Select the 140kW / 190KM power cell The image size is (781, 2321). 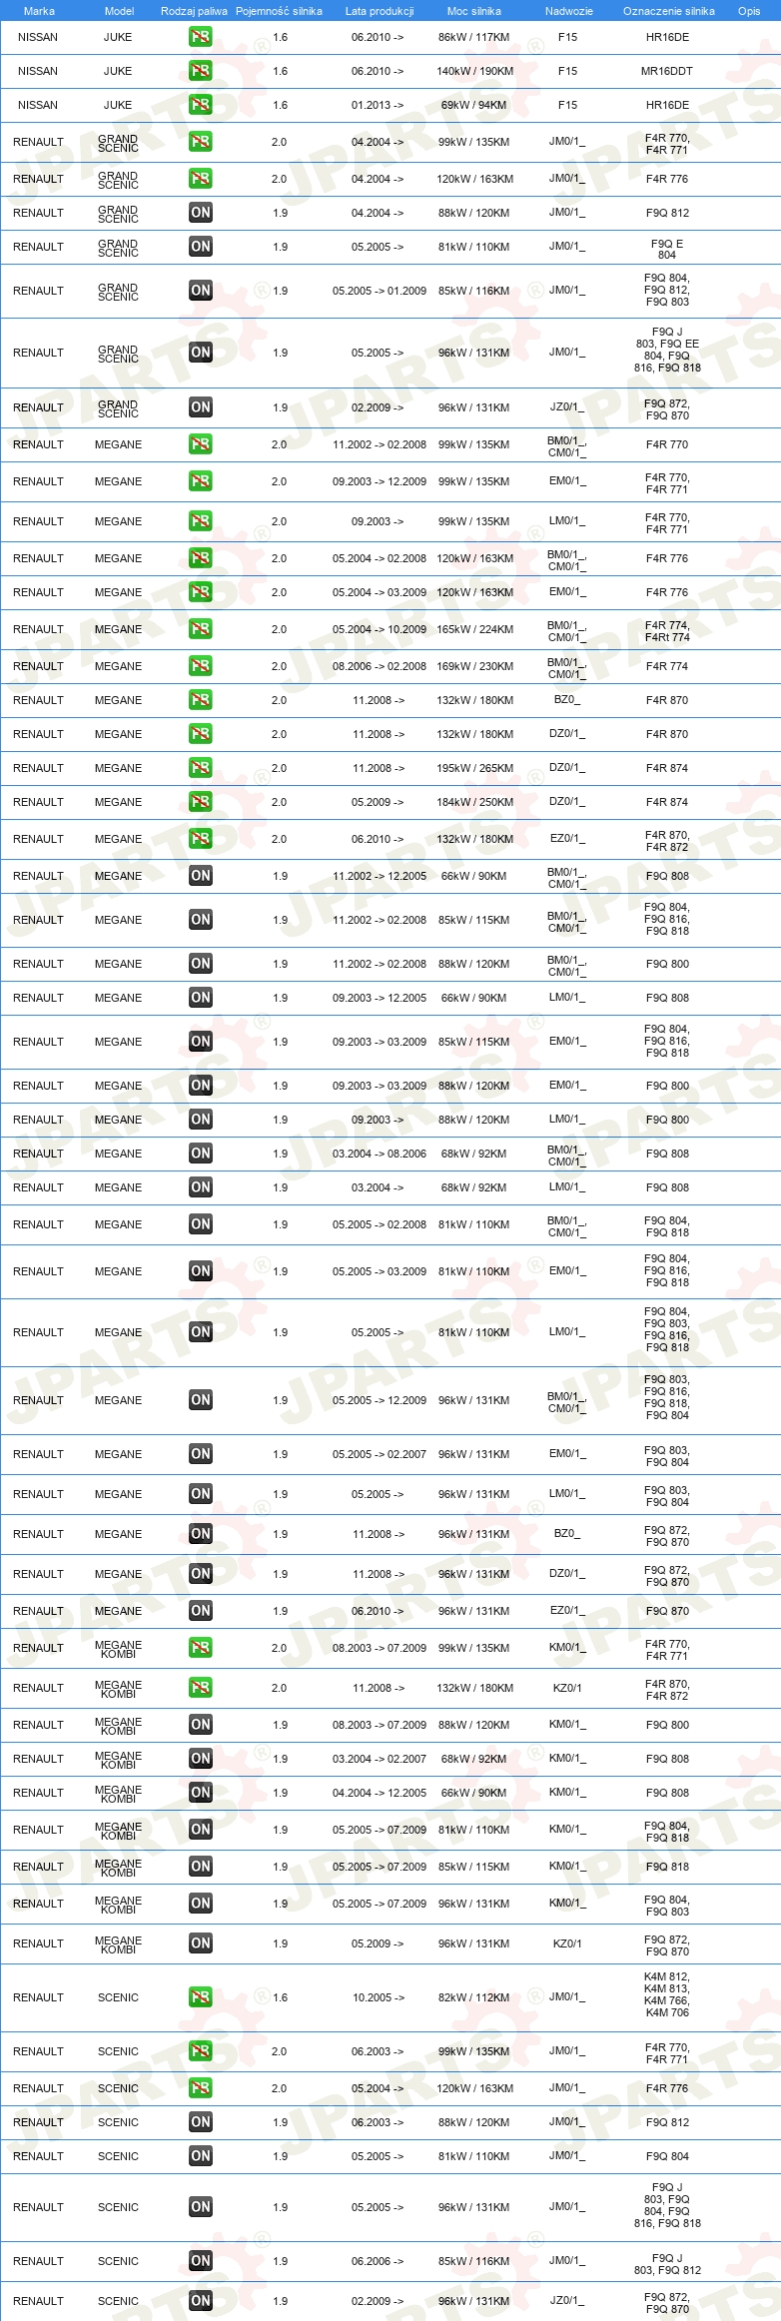(x=475, y=71)
